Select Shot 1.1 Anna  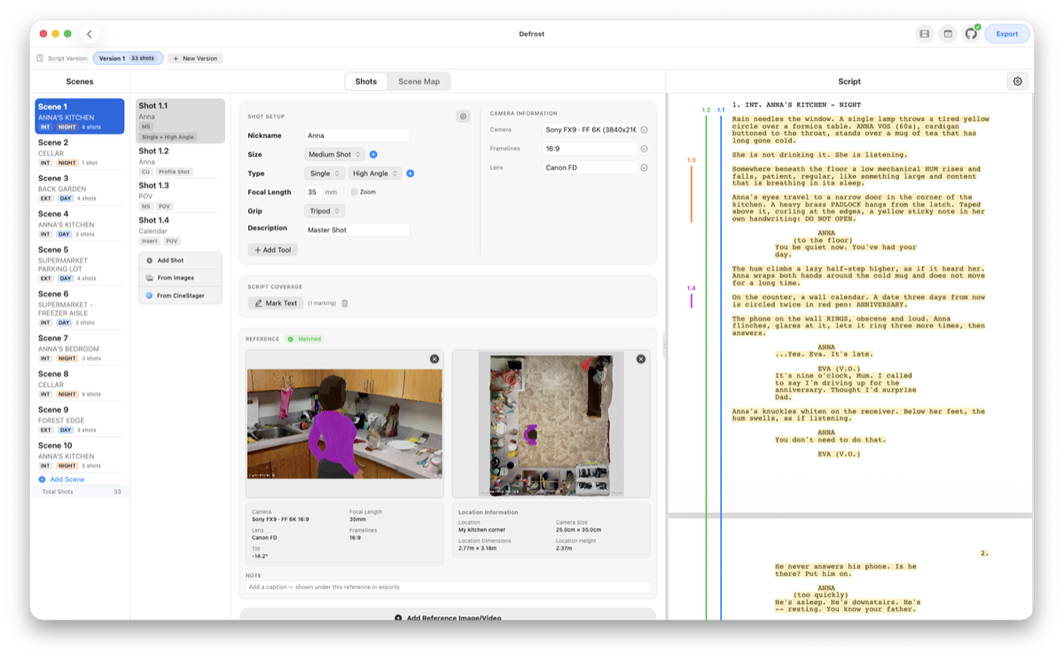tap(181, 120)
